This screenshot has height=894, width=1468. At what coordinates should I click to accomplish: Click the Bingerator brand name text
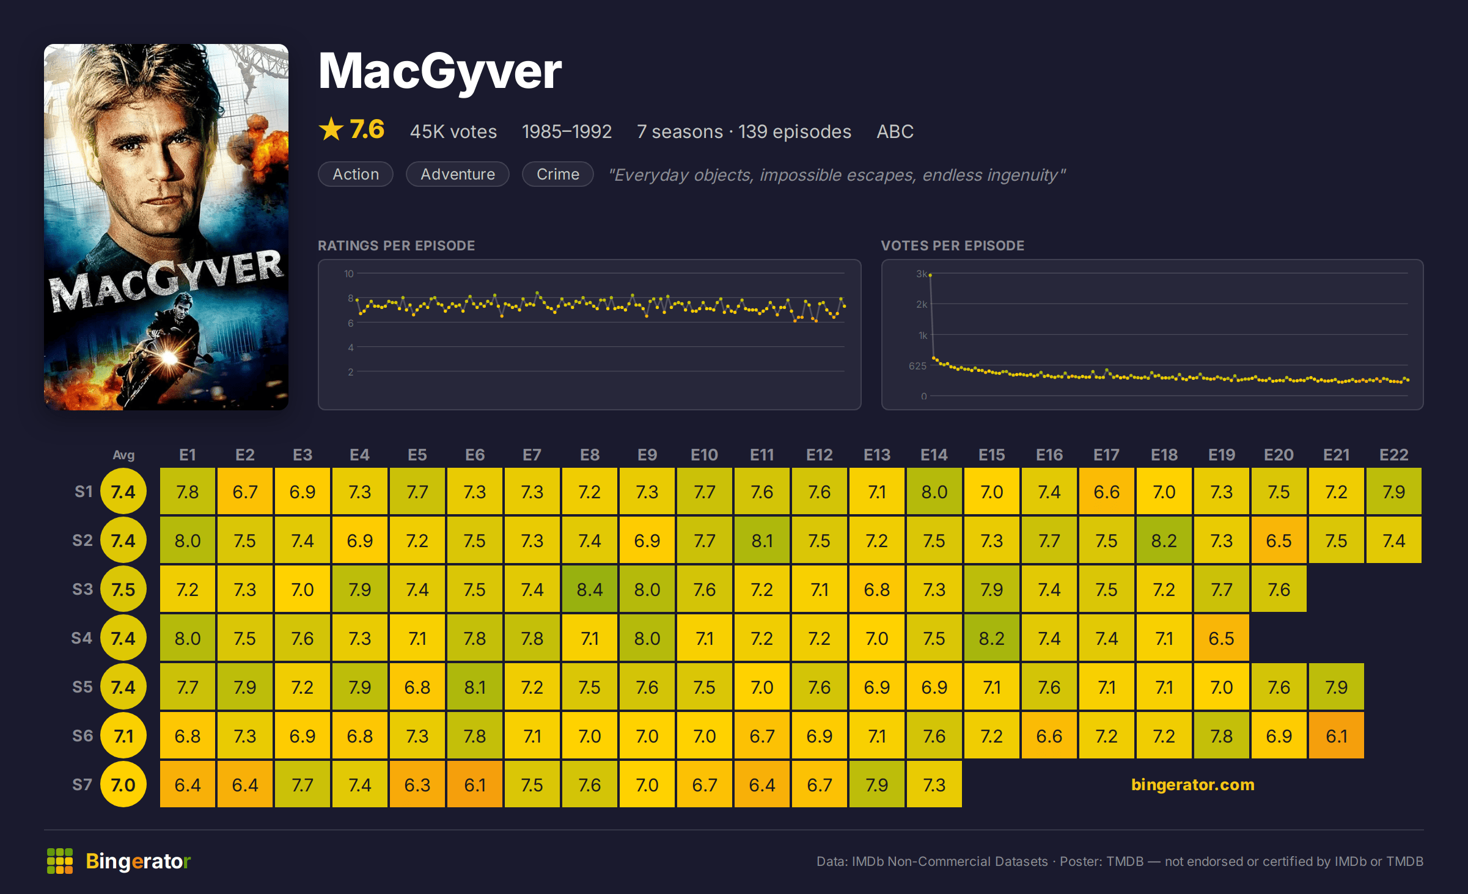point(138,861)
